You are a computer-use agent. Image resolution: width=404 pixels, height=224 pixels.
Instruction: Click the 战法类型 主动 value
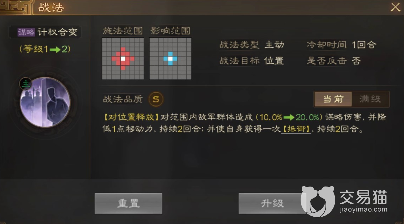tap(274, 45)
